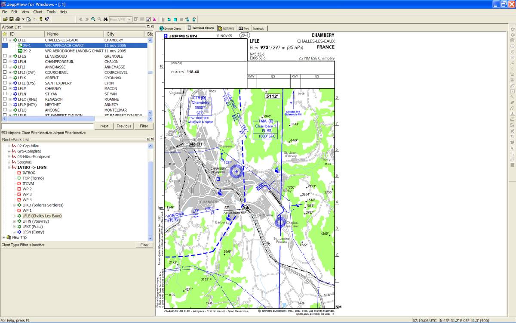
Task: Tick the checkbox for LFLM
Action: click(5, 89)
